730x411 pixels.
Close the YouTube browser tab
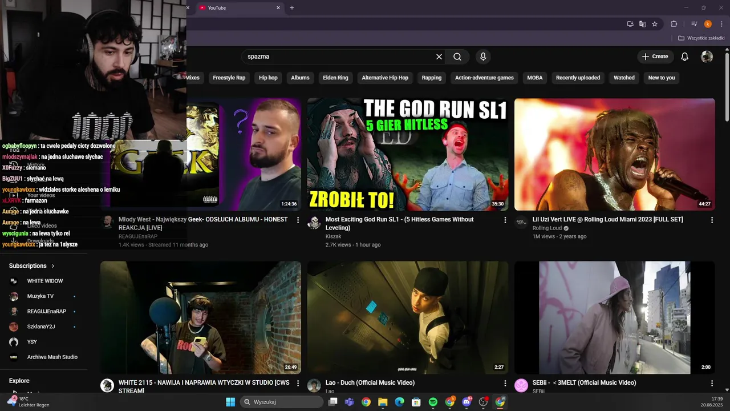278,8
